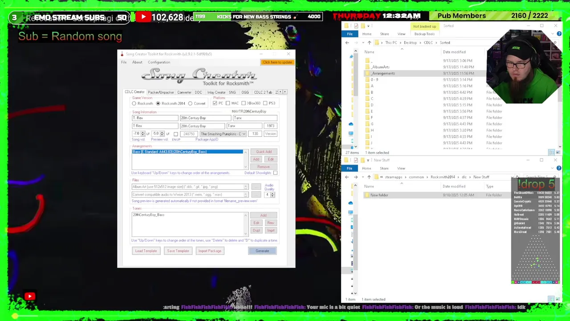
Task: Toggle the PC platform checkbox
Action: pos(215,103)
